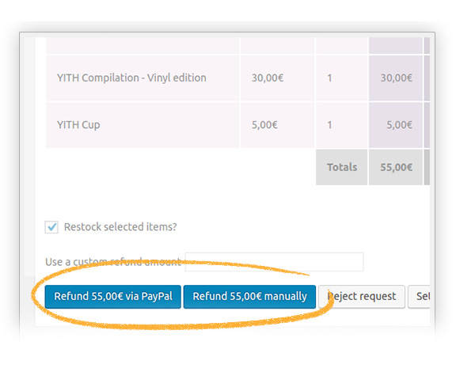Viewport: 475px width, 368px height.
Task: Select the YITH Compilation - Vinyl edition row name
Action: (x=131, y=78)
